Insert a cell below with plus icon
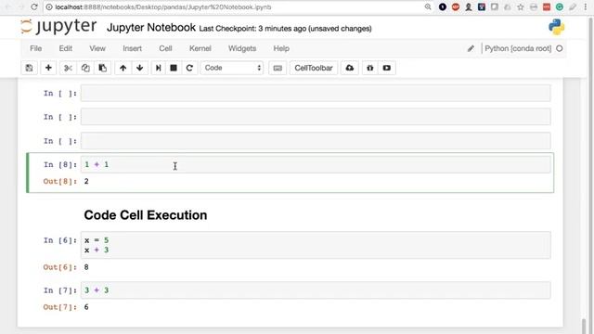Viewport: 594px width, 334px height. coord(48,68)
